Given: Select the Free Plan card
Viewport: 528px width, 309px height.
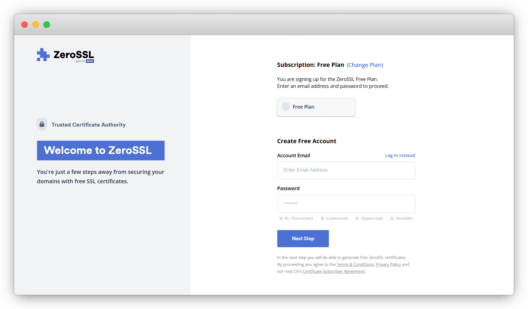Looking at the screenshot, I should 316,107.
